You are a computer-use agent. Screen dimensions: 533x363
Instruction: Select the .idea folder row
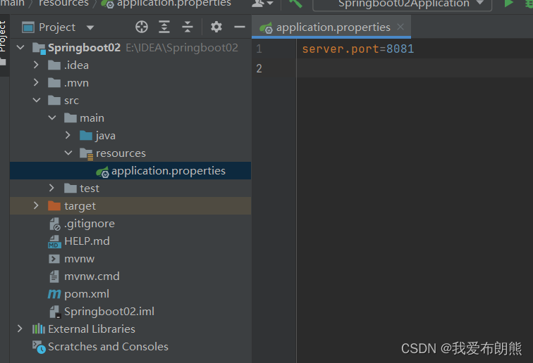click(x=130, y=65)
